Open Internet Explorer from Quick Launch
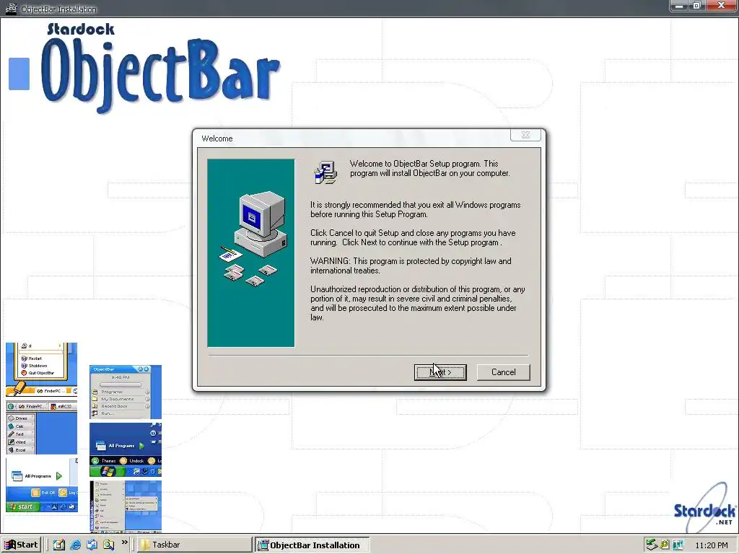 [x=75, y=545]
